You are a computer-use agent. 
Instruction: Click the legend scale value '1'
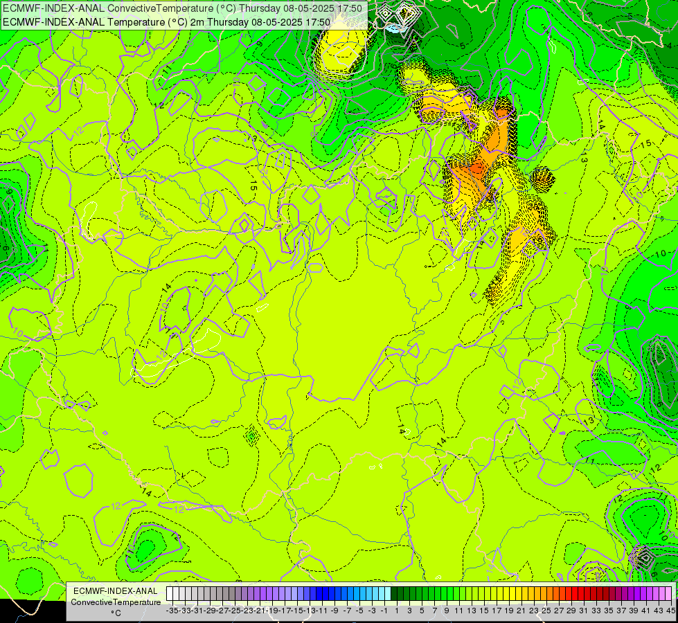[x=397, y=611]
